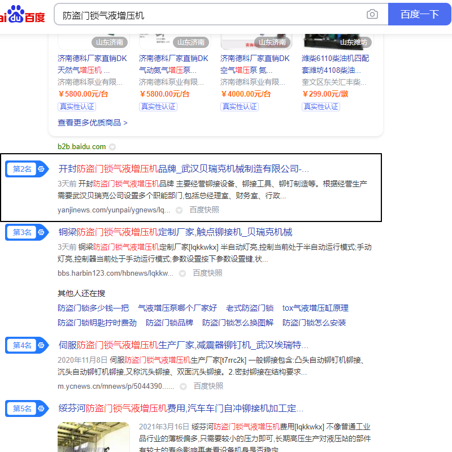The width and height of the screenshot is (452, 452).
Task: Click the 第2名 rank badge icon
Action: [x=27, y=169]
